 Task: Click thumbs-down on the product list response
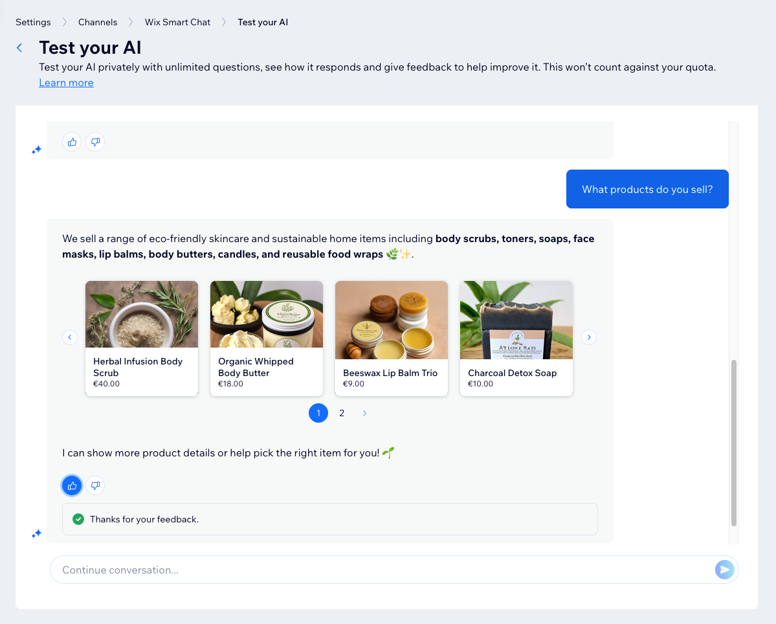[94, 485]
